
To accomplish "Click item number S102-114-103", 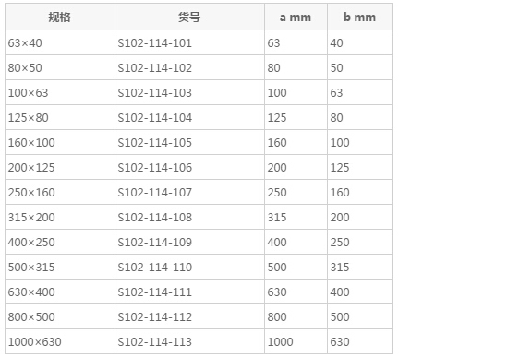I will pyautogui.click(x=155, y=93).
